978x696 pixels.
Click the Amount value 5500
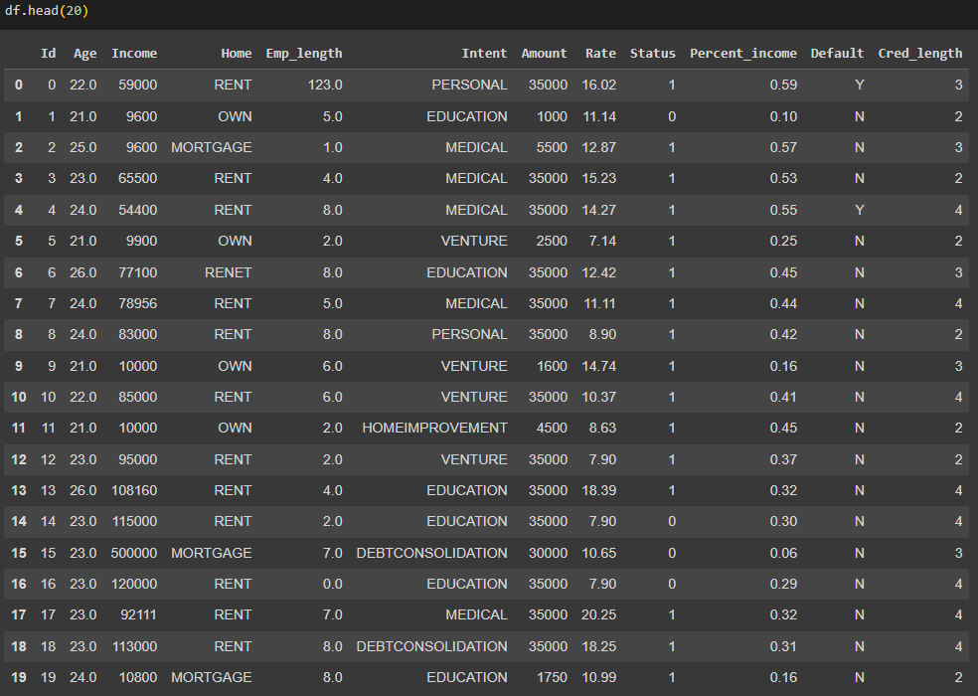pos(552,147)
